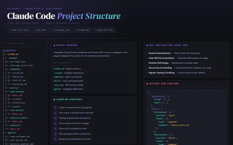Screen dimensions: 233x145
Task: Click the mcp.json copy button
Action: click(x=40, y=30)
